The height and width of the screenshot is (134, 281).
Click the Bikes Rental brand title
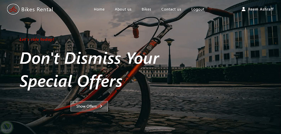point(37,9)
